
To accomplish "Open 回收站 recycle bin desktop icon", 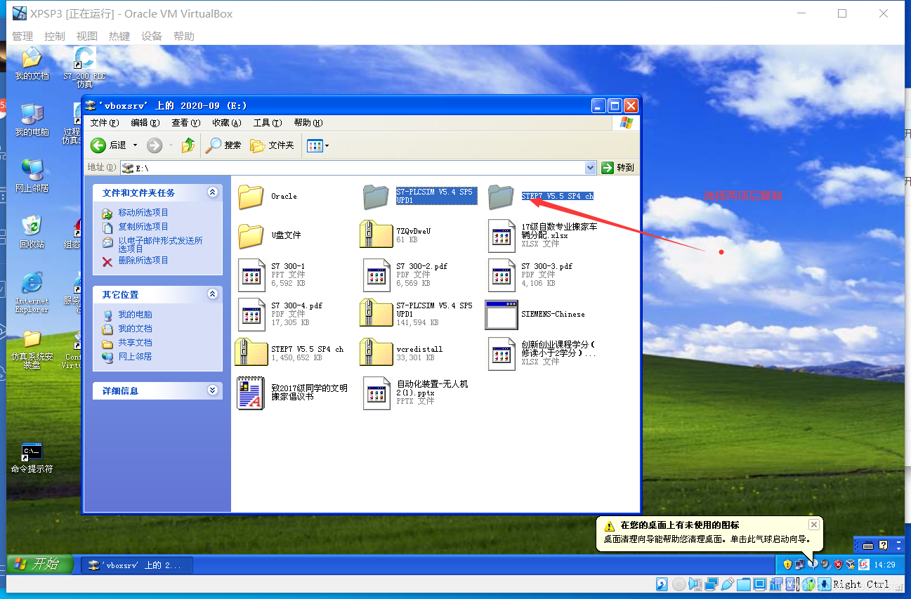I will click(32, 225).
